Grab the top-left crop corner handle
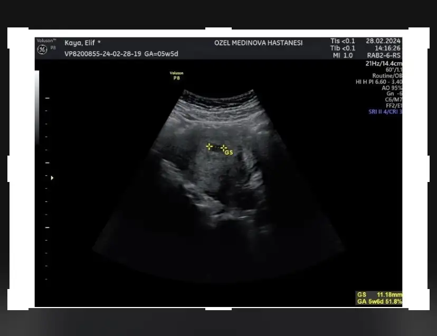Image resolution: width=437 pixels, height=336 pixels. pyautogui.click(x=18, y=38)
